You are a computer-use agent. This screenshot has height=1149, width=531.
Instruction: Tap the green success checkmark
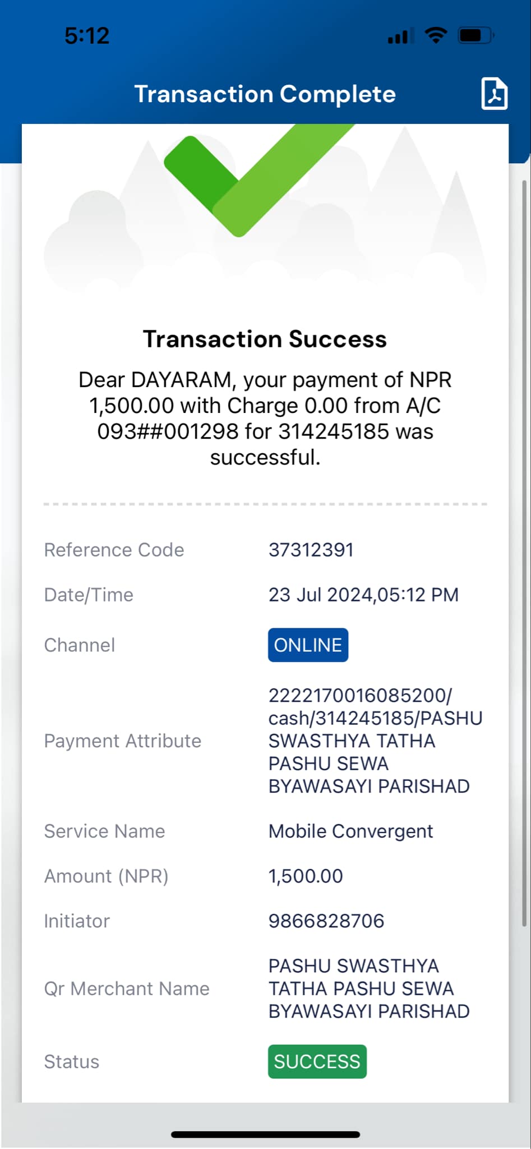[x=259, y=180]
